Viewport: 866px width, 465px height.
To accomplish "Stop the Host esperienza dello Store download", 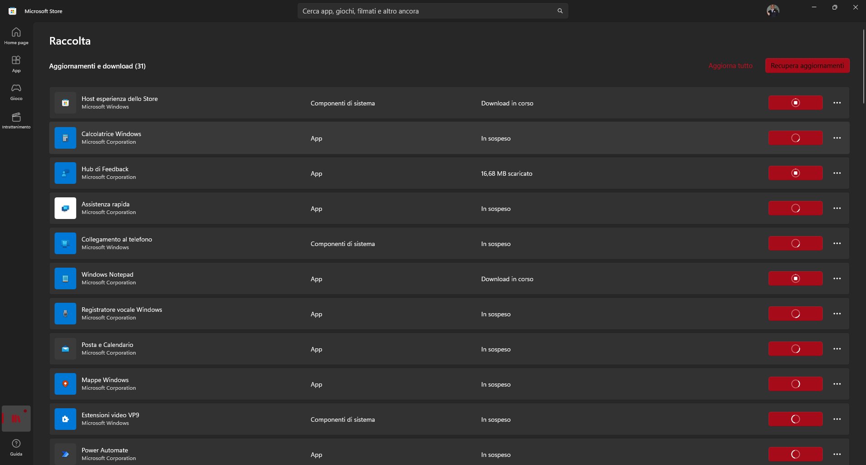I will 795,103.
